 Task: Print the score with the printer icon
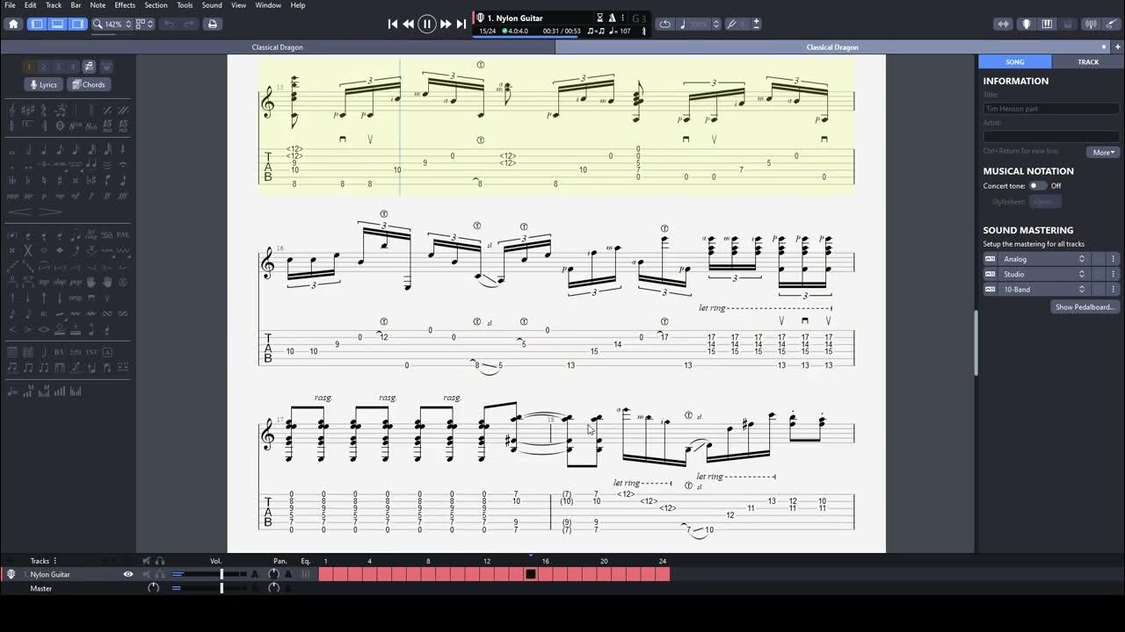click(x=212, y=24)
